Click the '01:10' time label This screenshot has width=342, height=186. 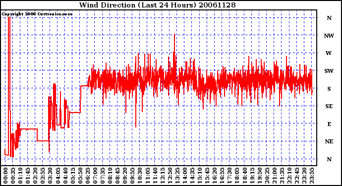[20, 176]
